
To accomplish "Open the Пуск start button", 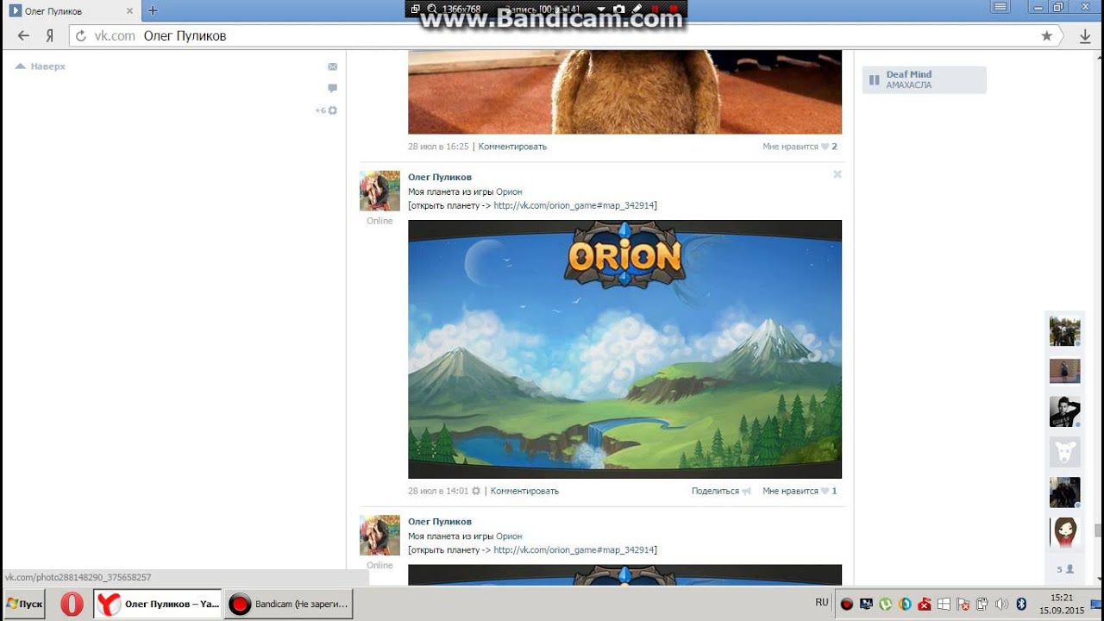I will click(23, 604).
